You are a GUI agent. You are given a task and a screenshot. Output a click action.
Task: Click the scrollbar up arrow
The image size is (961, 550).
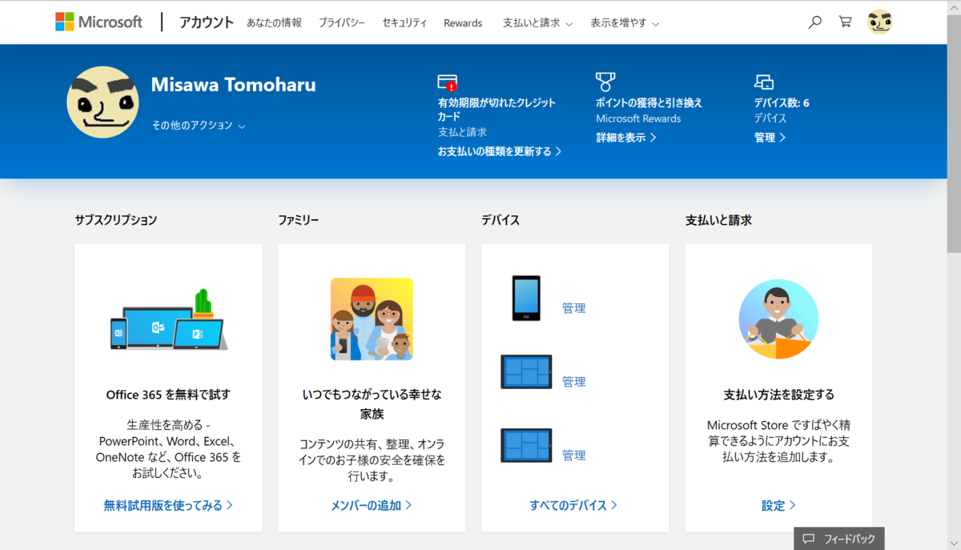[x=954, y=6]
